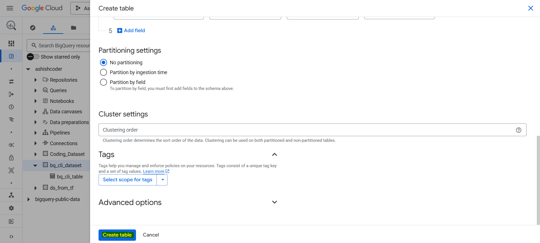Open the BigQuery overview dashboard icon
The height and width of the screenshot is (243, 540).
coord(11,43)
